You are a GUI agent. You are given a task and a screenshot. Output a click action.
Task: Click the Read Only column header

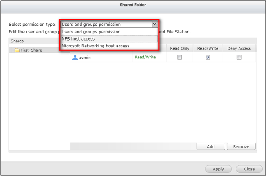point(180,48)
